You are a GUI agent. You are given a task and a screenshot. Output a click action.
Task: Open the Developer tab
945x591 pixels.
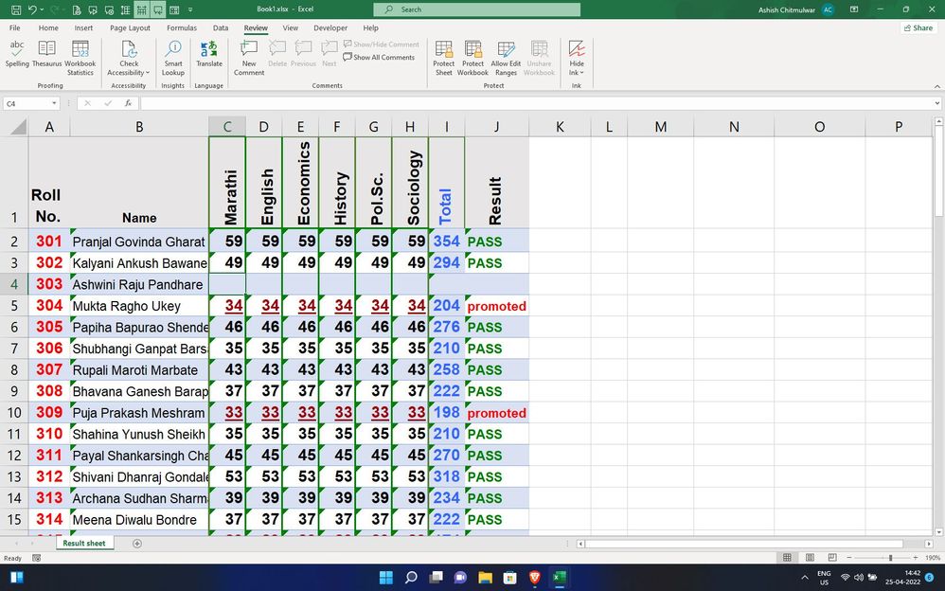(330, 27)
